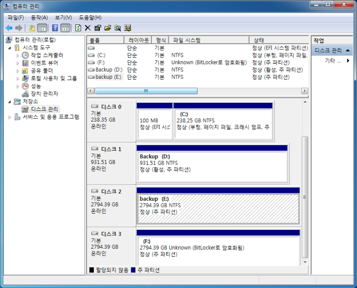Sort by the 형식 column header
The width and height of the screenshot is (357, 288).
pos(160,40)
